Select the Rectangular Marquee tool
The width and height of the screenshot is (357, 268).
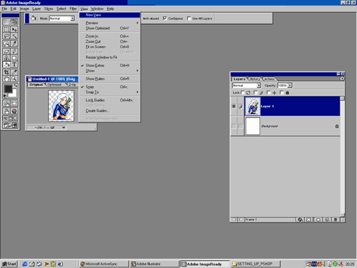6,29
